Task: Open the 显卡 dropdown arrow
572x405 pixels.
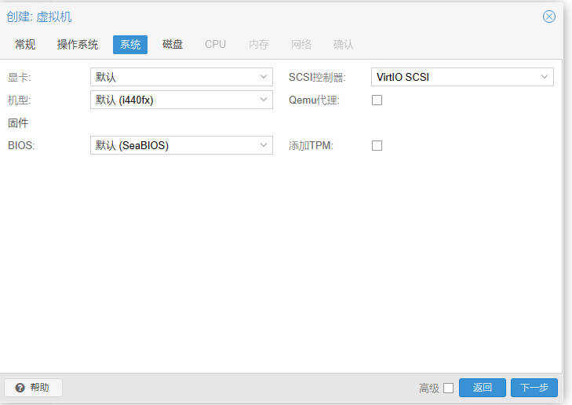Action: tap(264, 77)
